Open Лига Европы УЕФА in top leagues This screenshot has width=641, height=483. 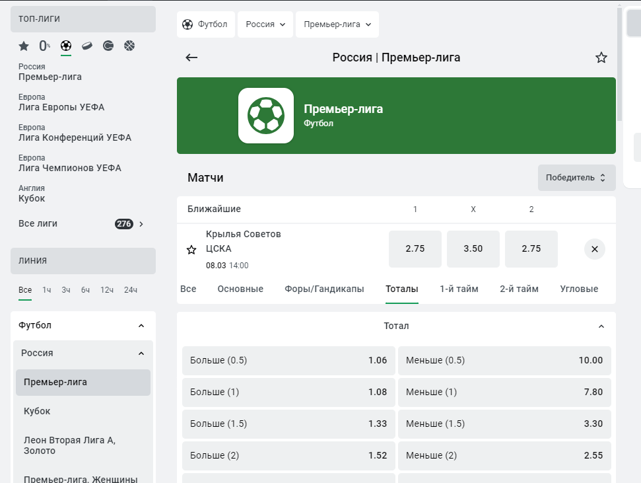(x=61, y=102)
